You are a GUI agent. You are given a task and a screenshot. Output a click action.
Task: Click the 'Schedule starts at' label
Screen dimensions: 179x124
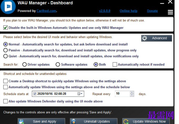tap(16, 94)
